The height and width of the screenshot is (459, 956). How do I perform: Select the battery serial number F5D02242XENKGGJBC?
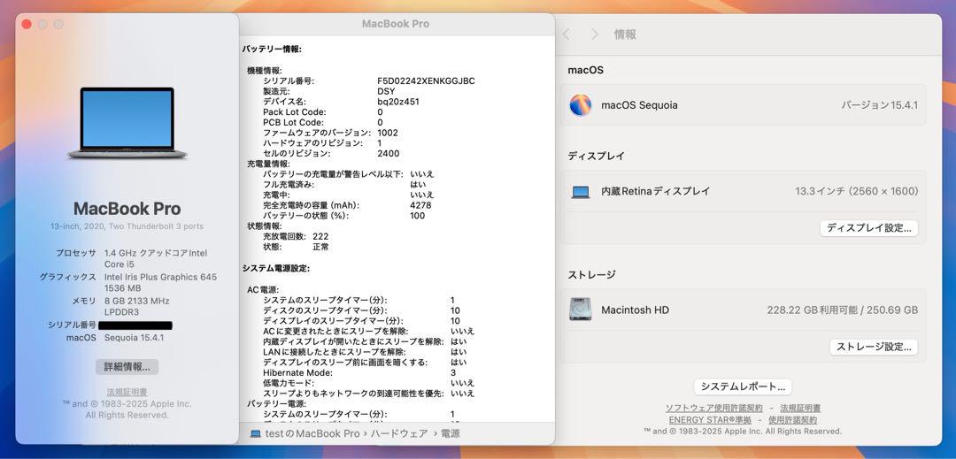tap(426, 81)
